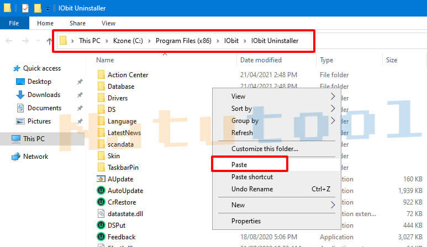427x247 pixels.
Task: Select the datastate.dll file icon
Action: (101, 213)
